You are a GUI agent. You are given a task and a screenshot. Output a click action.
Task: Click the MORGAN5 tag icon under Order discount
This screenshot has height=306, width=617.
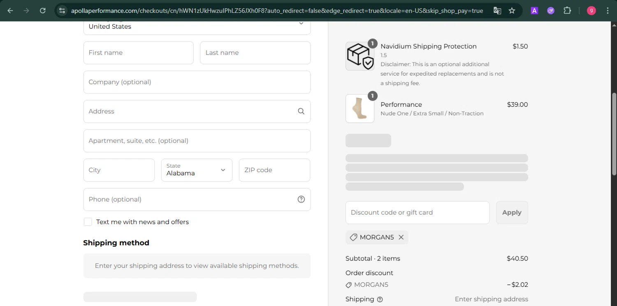(349, 285)
